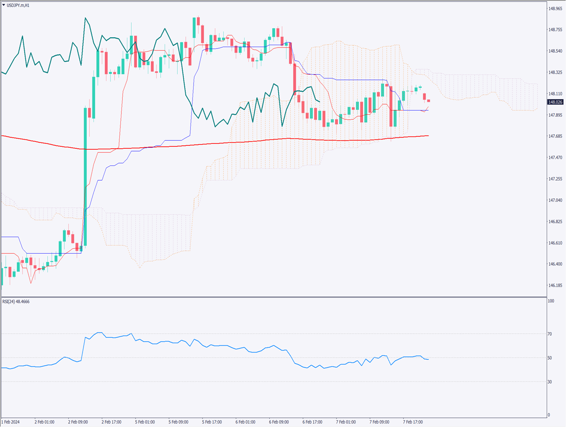Click the 148.965 price axis label
Image resolution: width=566 pixels, height=427 pixels.
pyautogui.click(x=555, y=9)
